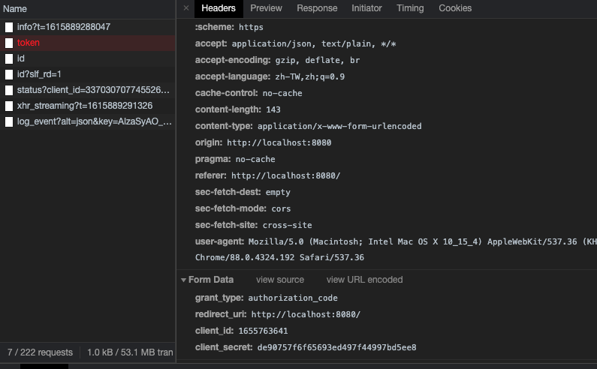Click the Name column header
The height and width of the screenshot is (369, 597).
click(15, 9)
